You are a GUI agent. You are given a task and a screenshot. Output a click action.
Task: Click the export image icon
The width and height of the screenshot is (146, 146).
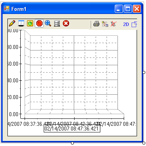[105, 24]
